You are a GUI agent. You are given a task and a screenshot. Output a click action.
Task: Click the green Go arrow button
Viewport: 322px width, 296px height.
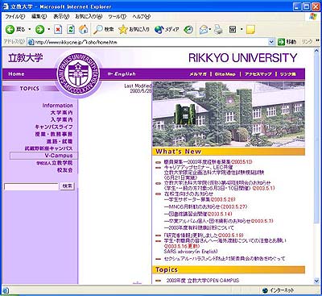coord(281,42)
